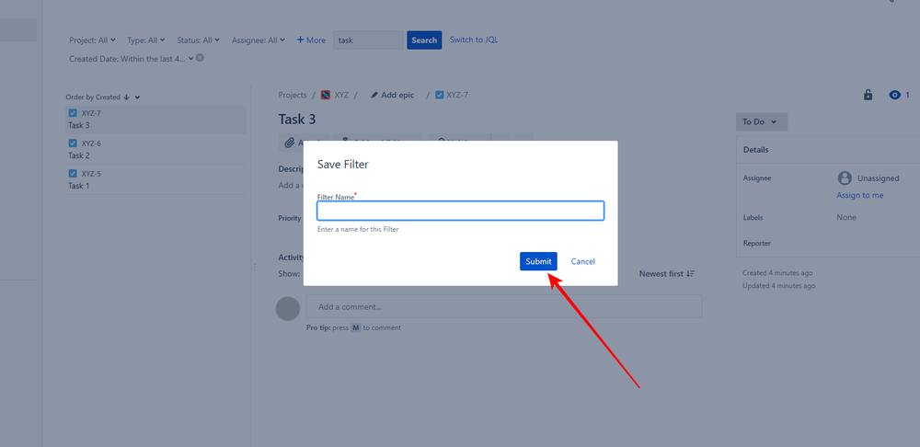Click the Add a comment field
The height and width of the screenshot is (447, 920).
pos(504,306)
